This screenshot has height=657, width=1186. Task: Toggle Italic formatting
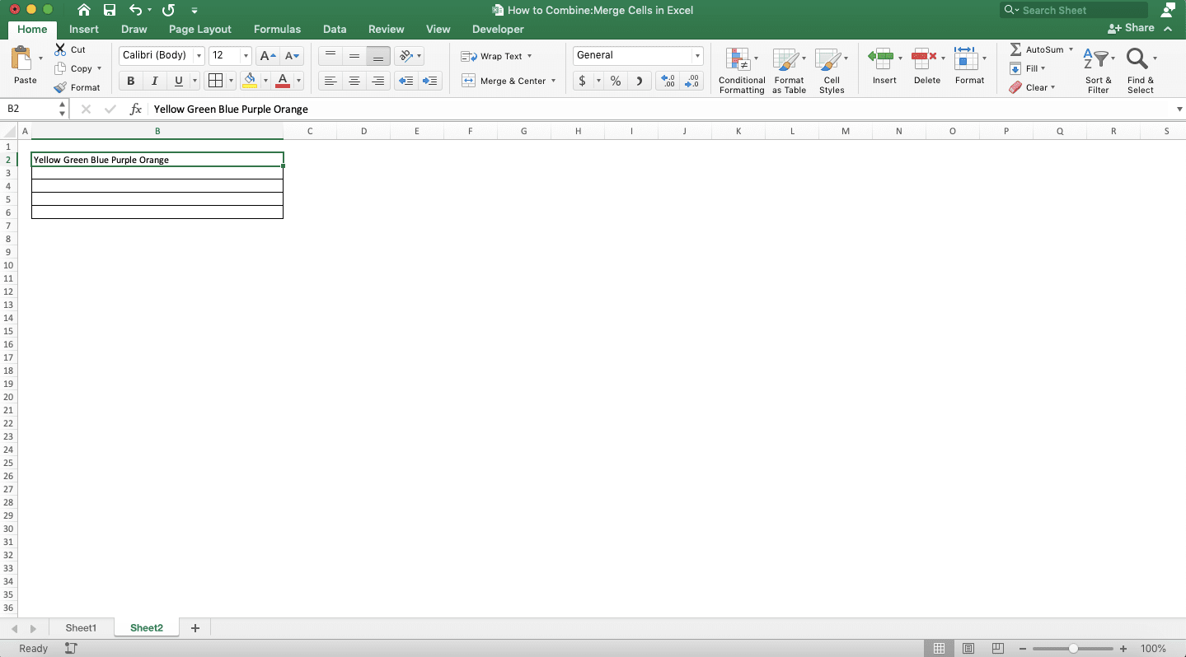[154, 81]
